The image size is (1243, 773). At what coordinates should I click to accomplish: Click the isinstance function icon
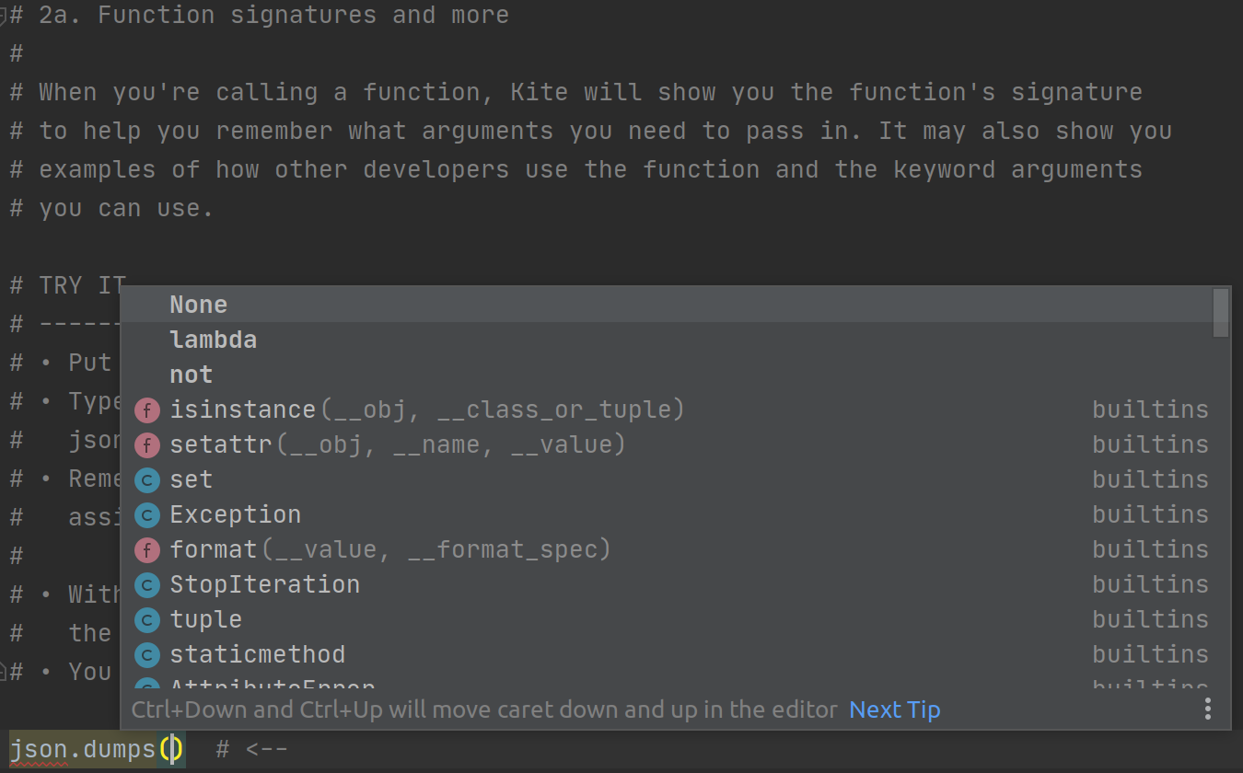[x=147, y=409]
